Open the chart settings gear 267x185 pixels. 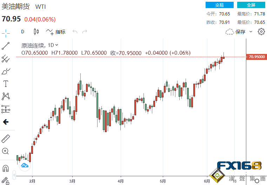(x=261, y=32)
